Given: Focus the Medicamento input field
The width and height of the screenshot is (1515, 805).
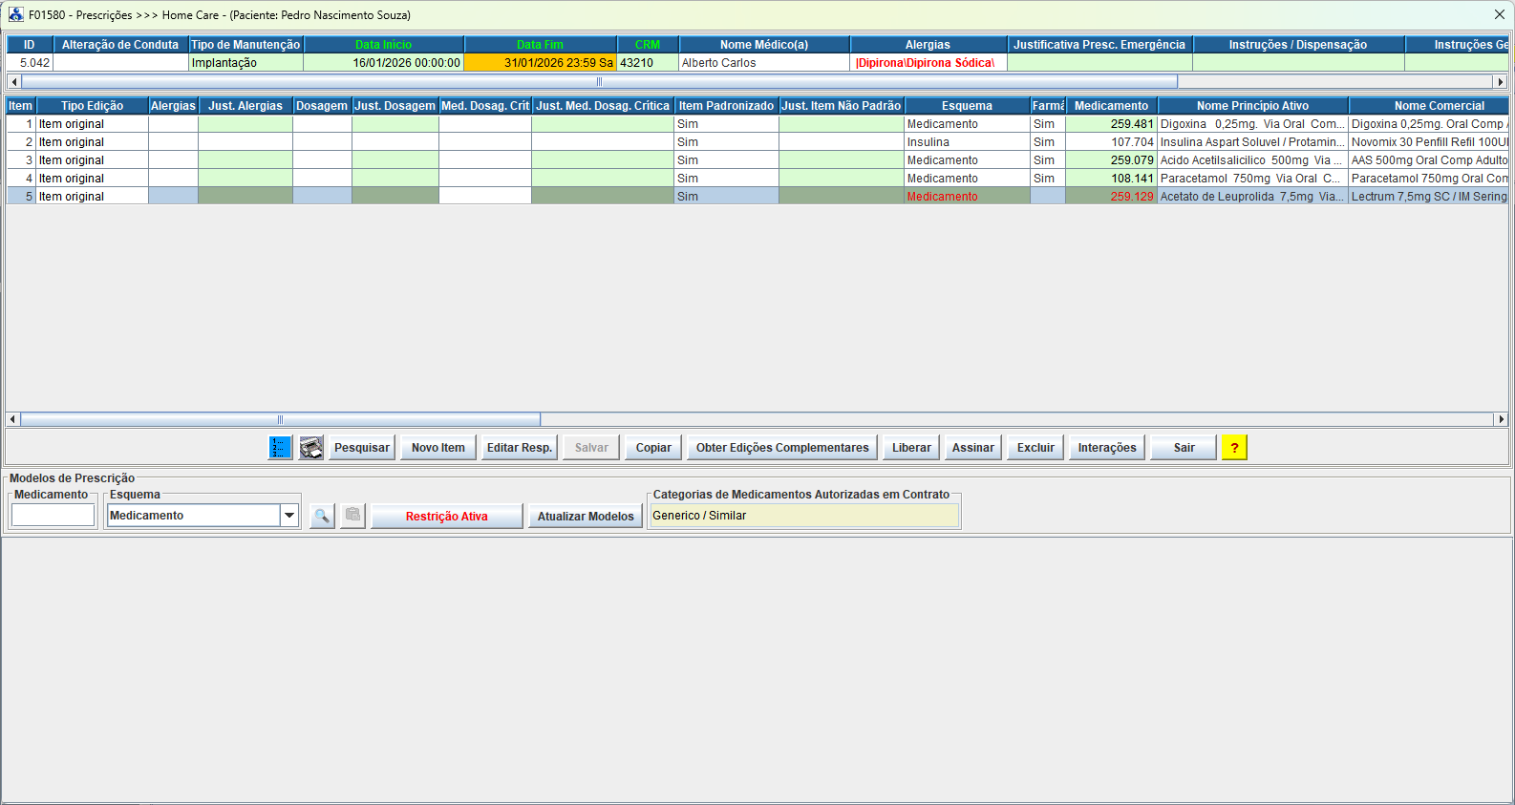Looking at the screenshot, I should coord(53,516).
